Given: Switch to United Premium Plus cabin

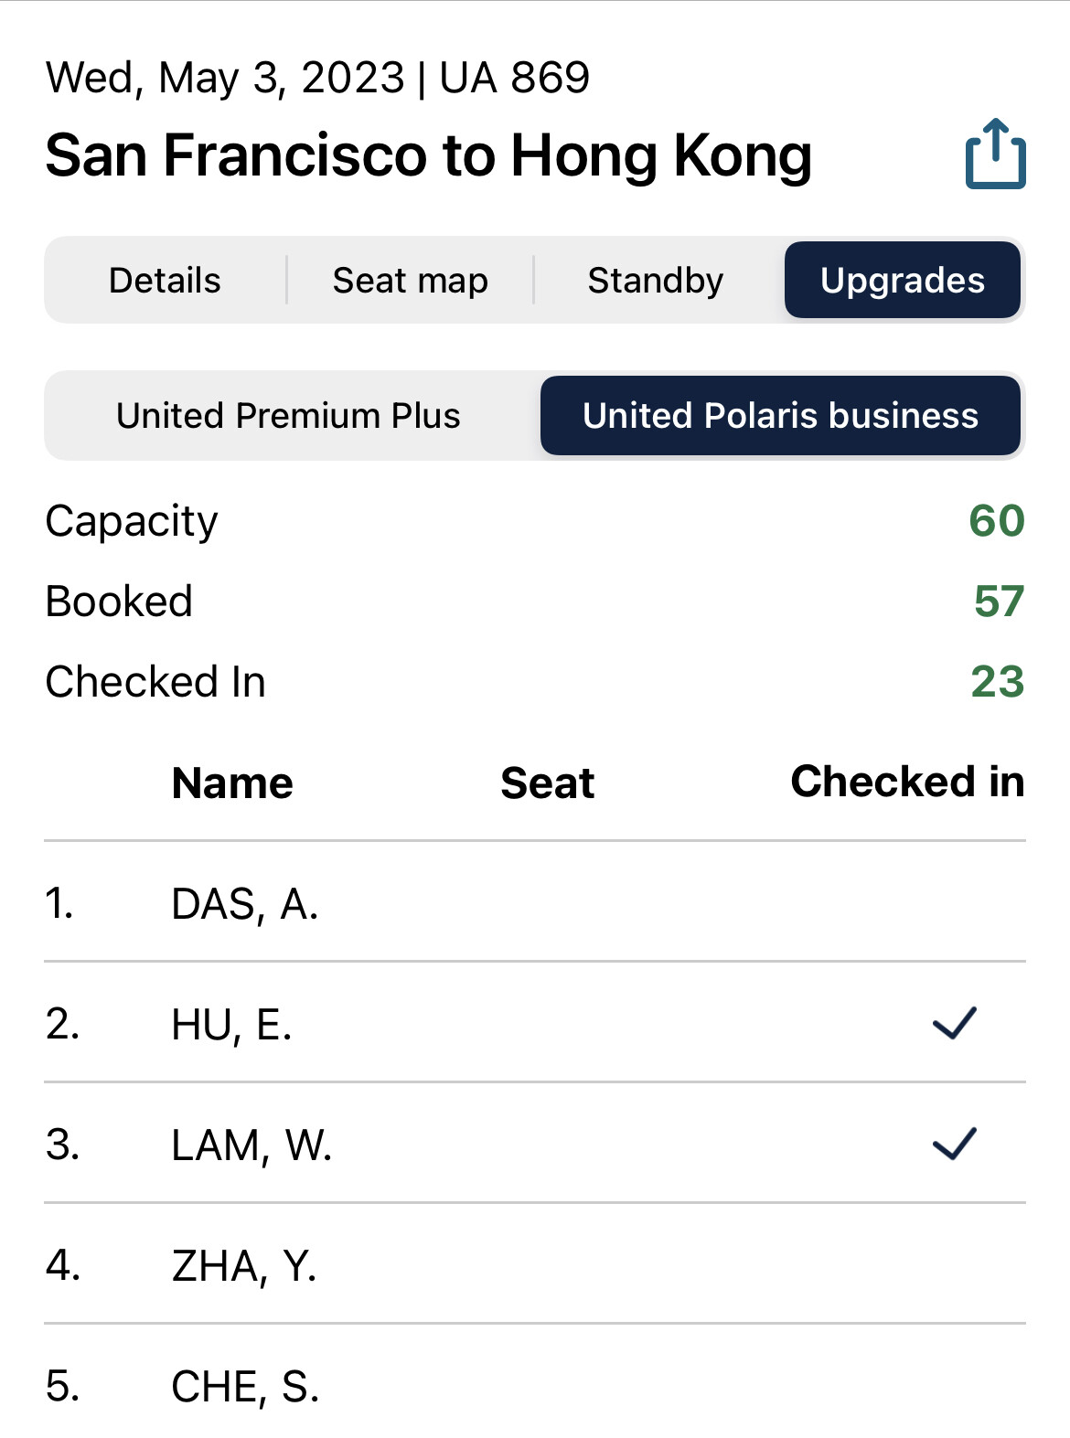Looking at the screenshot, I should [287, 416].
